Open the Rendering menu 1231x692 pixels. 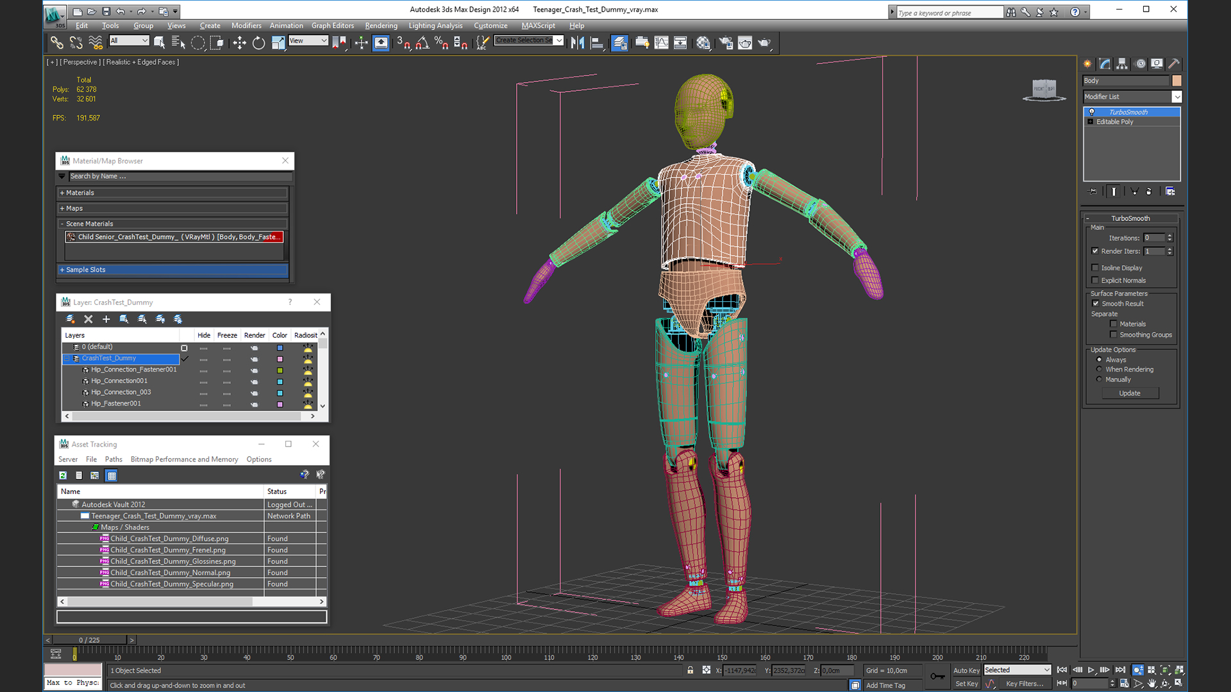pyautogui.click(x=381, y=26)
